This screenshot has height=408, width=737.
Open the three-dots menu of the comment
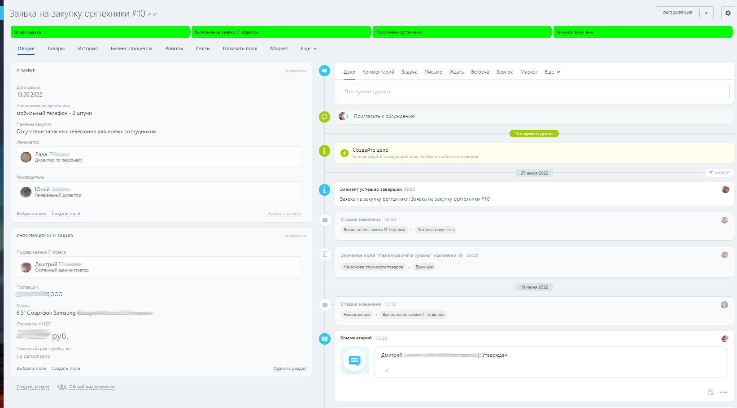pos(724,392)
